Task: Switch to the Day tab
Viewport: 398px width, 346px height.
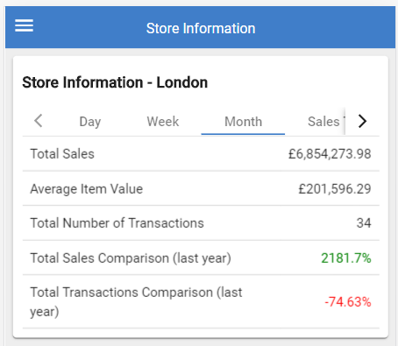Action: click(90, 122)
